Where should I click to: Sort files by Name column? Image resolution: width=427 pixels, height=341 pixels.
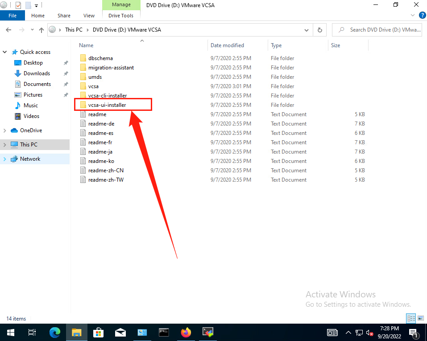click(x=86, y=45)
